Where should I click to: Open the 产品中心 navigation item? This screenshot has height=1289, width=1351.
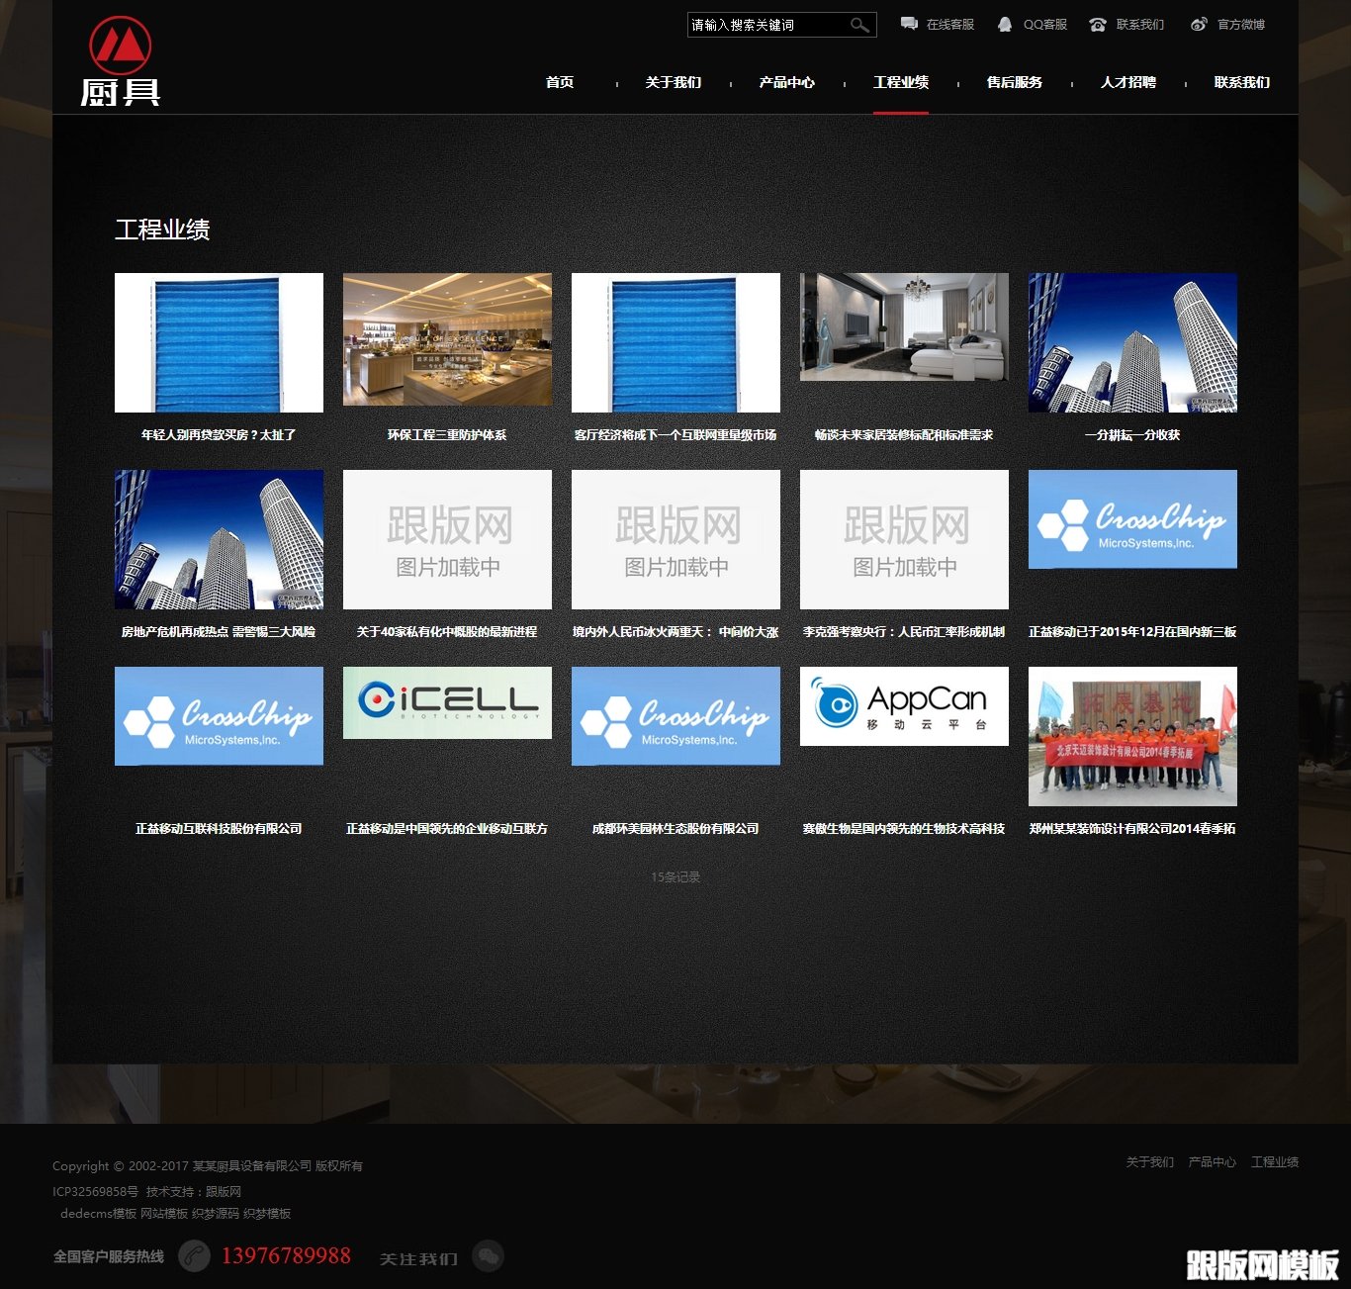click(787, 82)
